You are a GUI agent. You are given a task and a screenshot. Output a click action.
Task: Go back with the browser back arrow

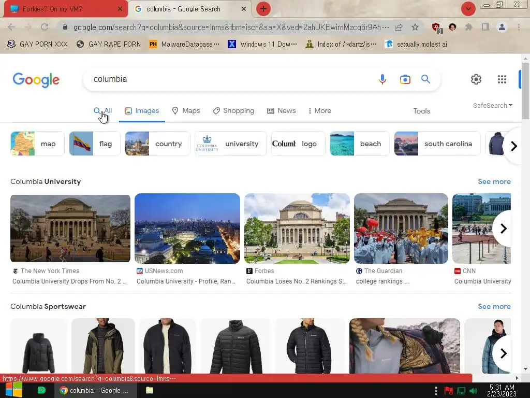[x=11, y=27]
